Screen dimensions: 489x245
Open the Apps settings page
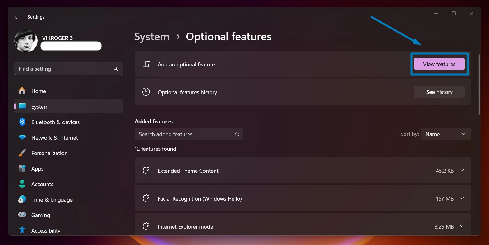[68, 168]
